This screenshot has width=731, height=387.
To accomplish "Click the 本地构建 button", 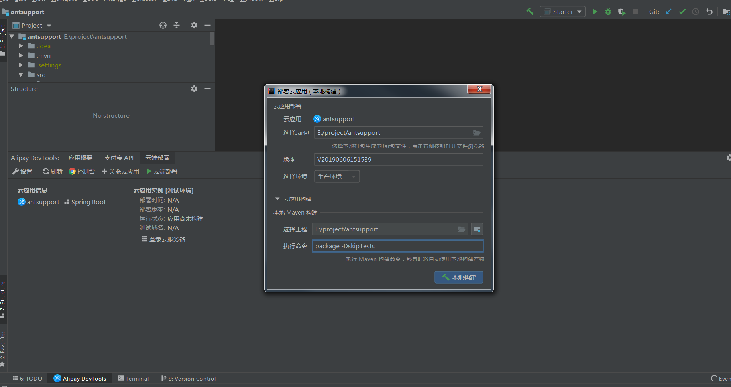I will pos(459,277).
